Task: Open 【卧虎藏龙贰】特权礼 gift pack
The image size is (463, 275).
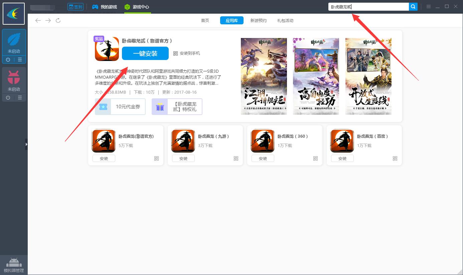Action: tap(177, 107)
